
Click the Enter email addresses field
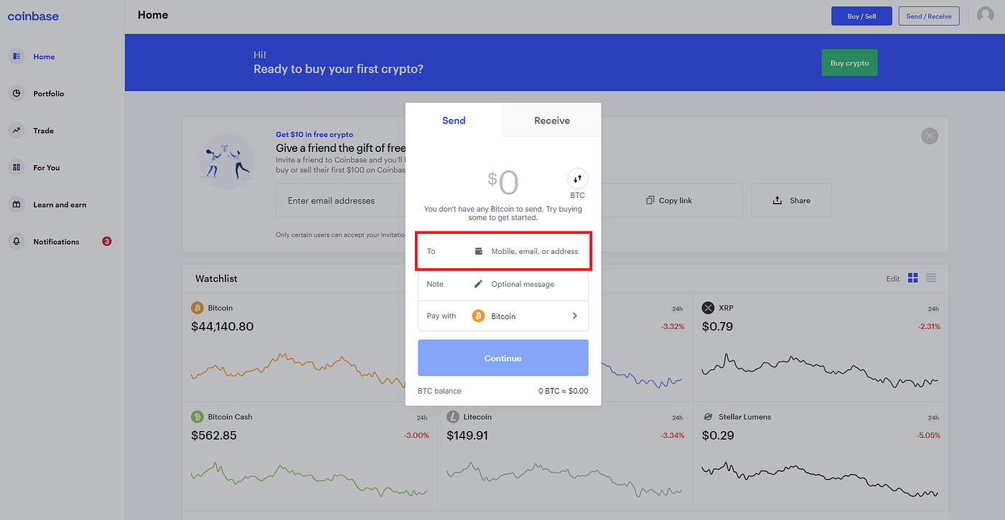(x=341, y=200)
